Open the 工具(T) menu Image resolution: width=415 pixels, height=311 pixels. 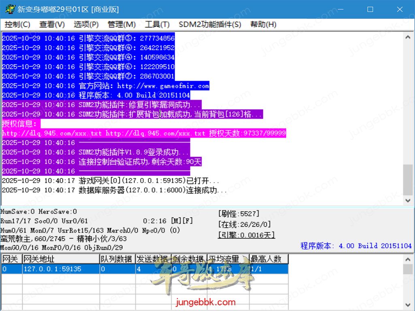point(157,24)
